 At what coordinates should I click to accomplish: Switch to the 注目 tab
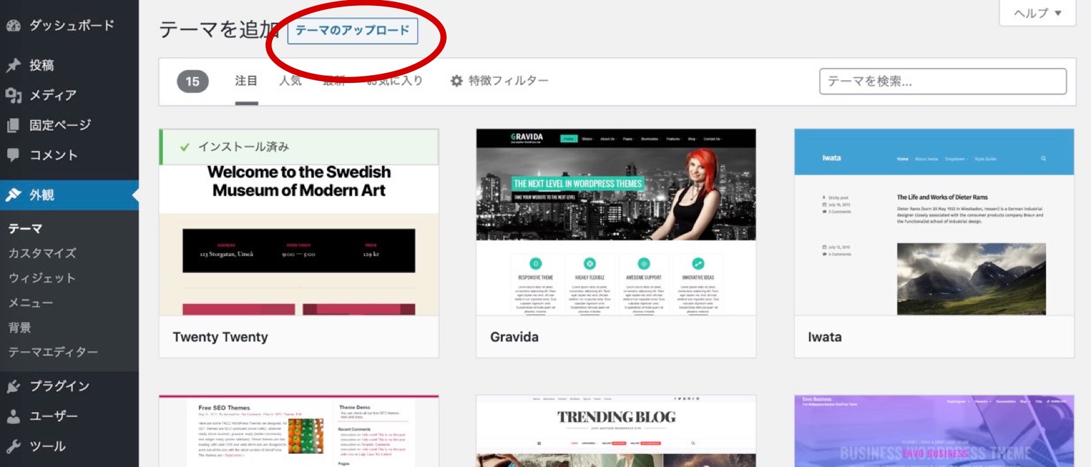tap(246, 81)
